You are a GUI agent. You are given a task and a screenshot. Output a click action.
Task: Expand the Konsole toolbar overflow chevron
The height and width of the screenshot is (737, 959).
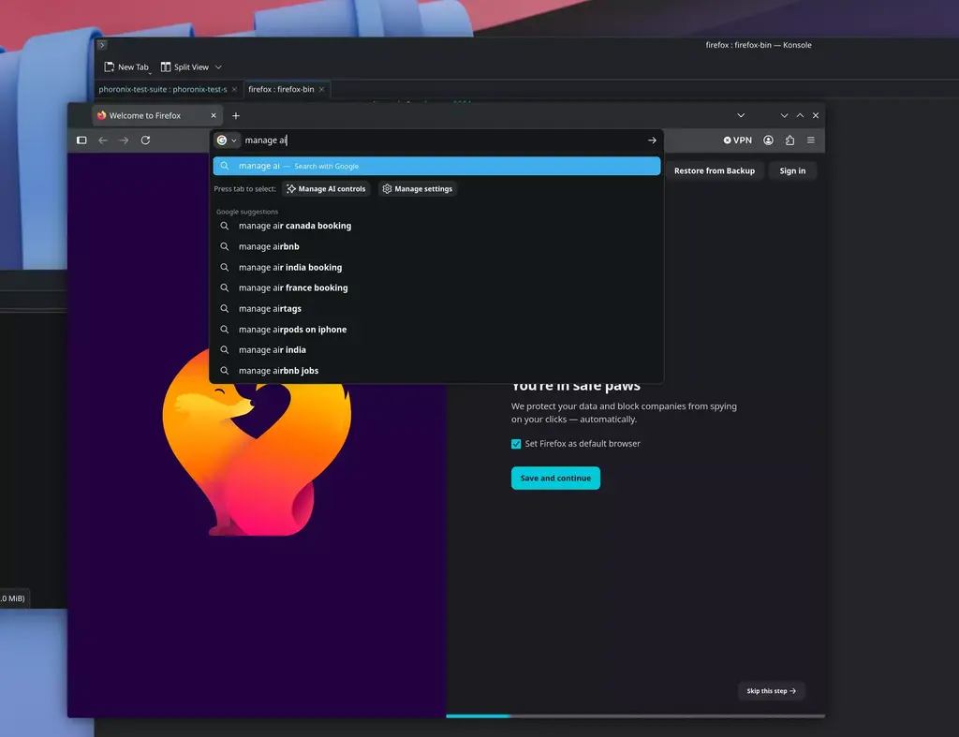click(x=218, y=67)
